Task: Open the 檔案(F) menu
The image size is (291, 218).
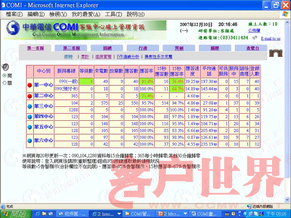Action: [x=16, y=15]
